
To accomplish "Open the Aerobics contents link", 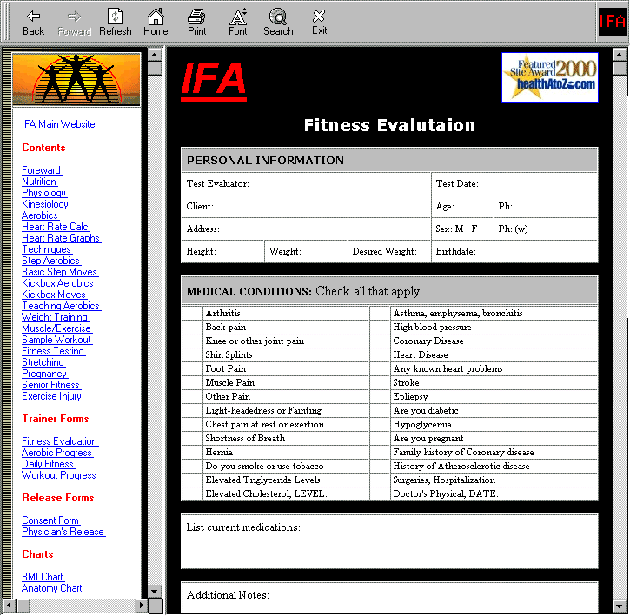I will tap(40, 215).
